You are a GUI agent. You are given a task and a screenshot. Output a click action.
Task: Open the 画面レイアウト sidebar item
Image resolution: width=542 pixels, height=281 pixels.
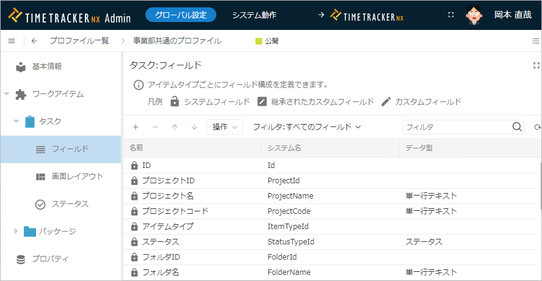pos(77,177)
